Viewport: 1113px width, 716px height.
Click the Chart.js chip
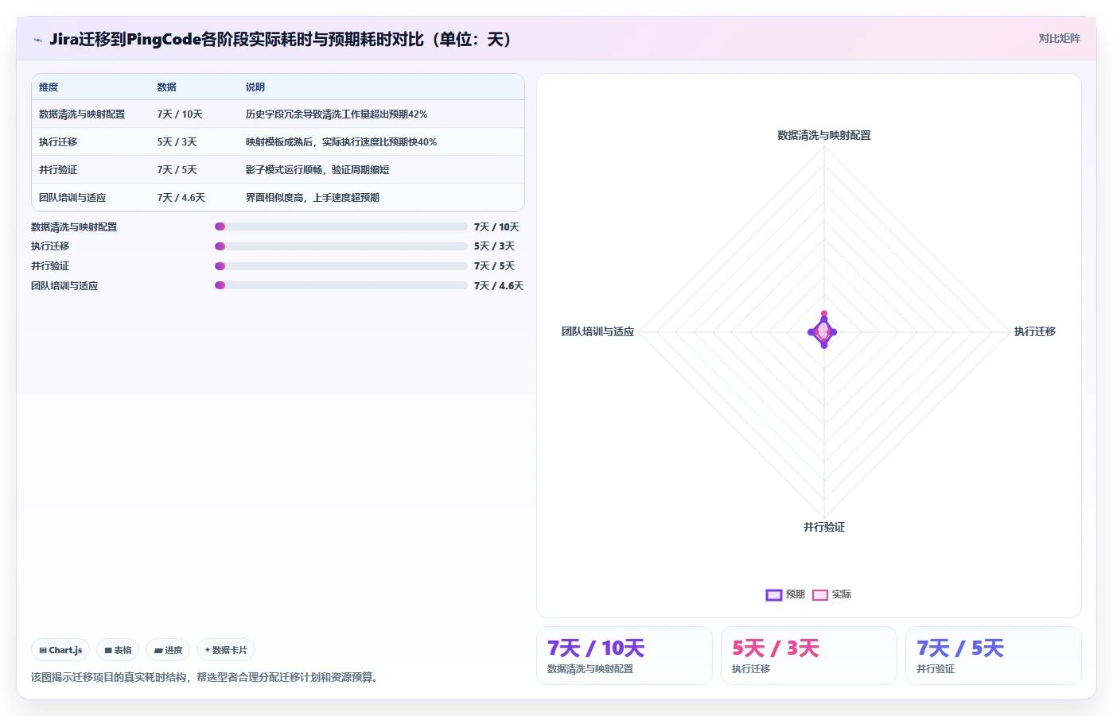(60, 650)
